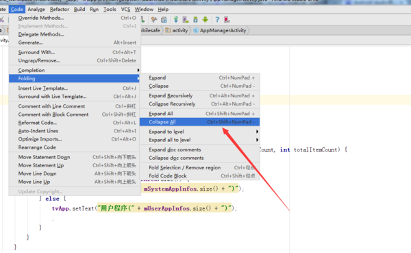411x253 pixels.
Task: Open the SDK Manager toolbar icon
Action: 195,20
